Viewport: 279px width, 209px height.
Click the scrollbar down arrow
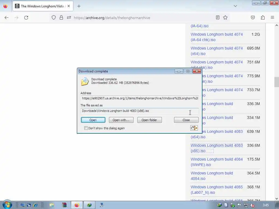pyautogui.click(x=277, y=198)
